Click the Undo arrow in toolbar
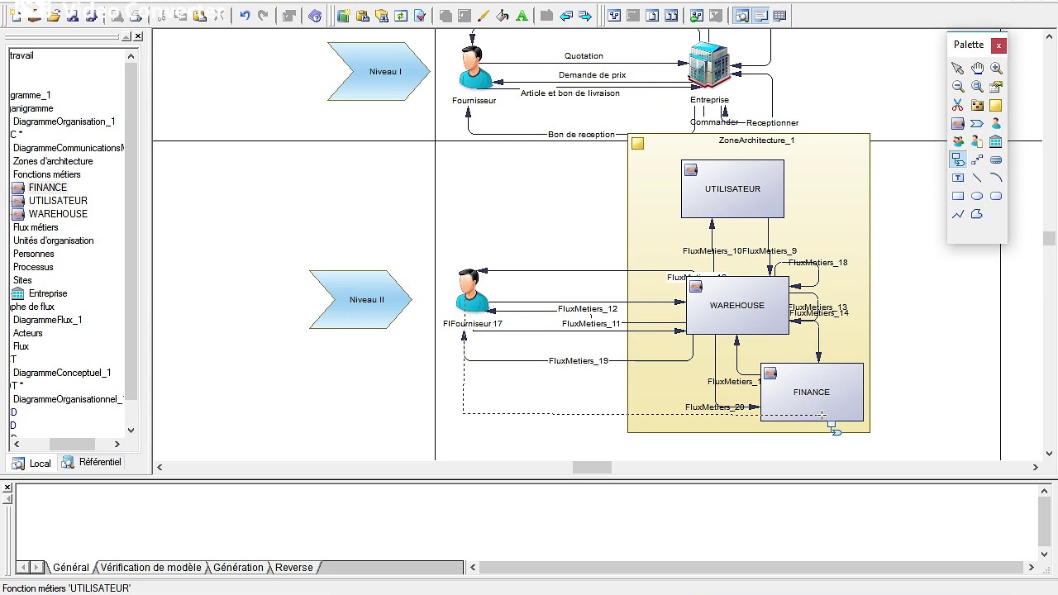This screenshot has width=1058, height=595. 245,16
